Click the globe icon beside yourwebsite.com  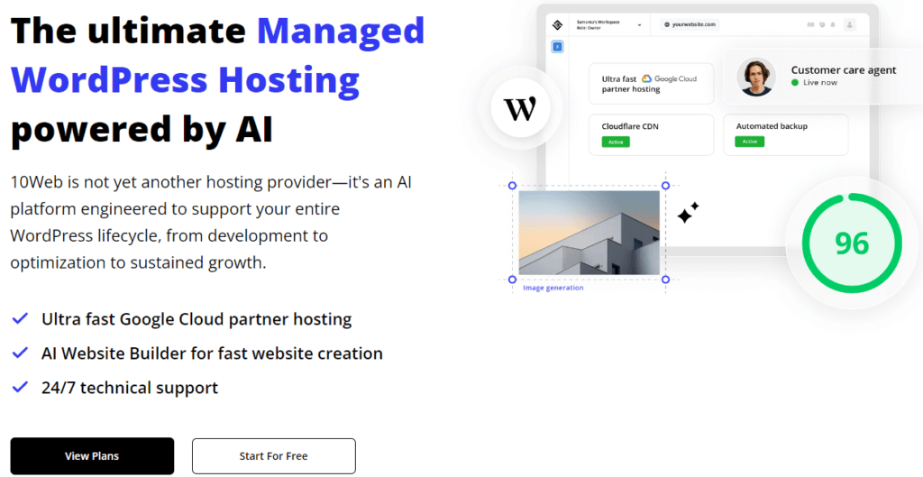[x=667, y=24]
